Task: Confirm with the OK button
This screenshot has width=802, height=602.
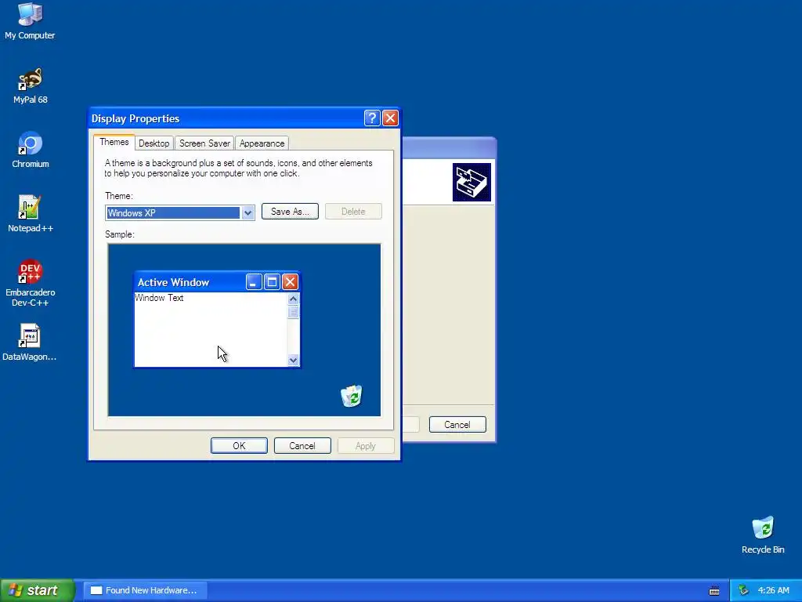Action: point(239,446)
